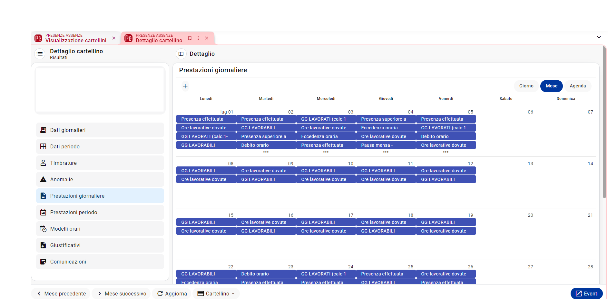This screenshot has width=608, height=299.
Task: Open the tab list chevron at top right
Action: pos(599,37)
